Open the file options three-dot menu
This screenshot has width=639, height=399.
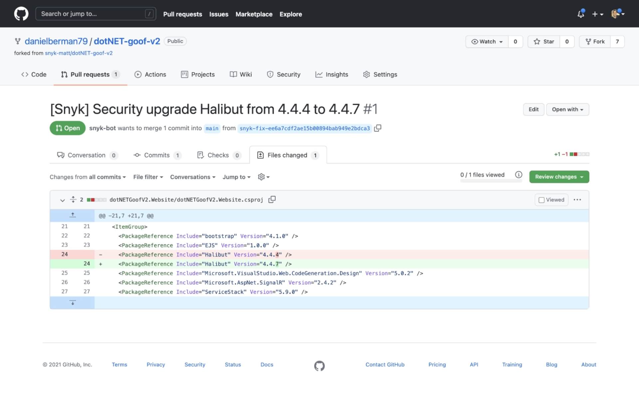coord(577,200)
